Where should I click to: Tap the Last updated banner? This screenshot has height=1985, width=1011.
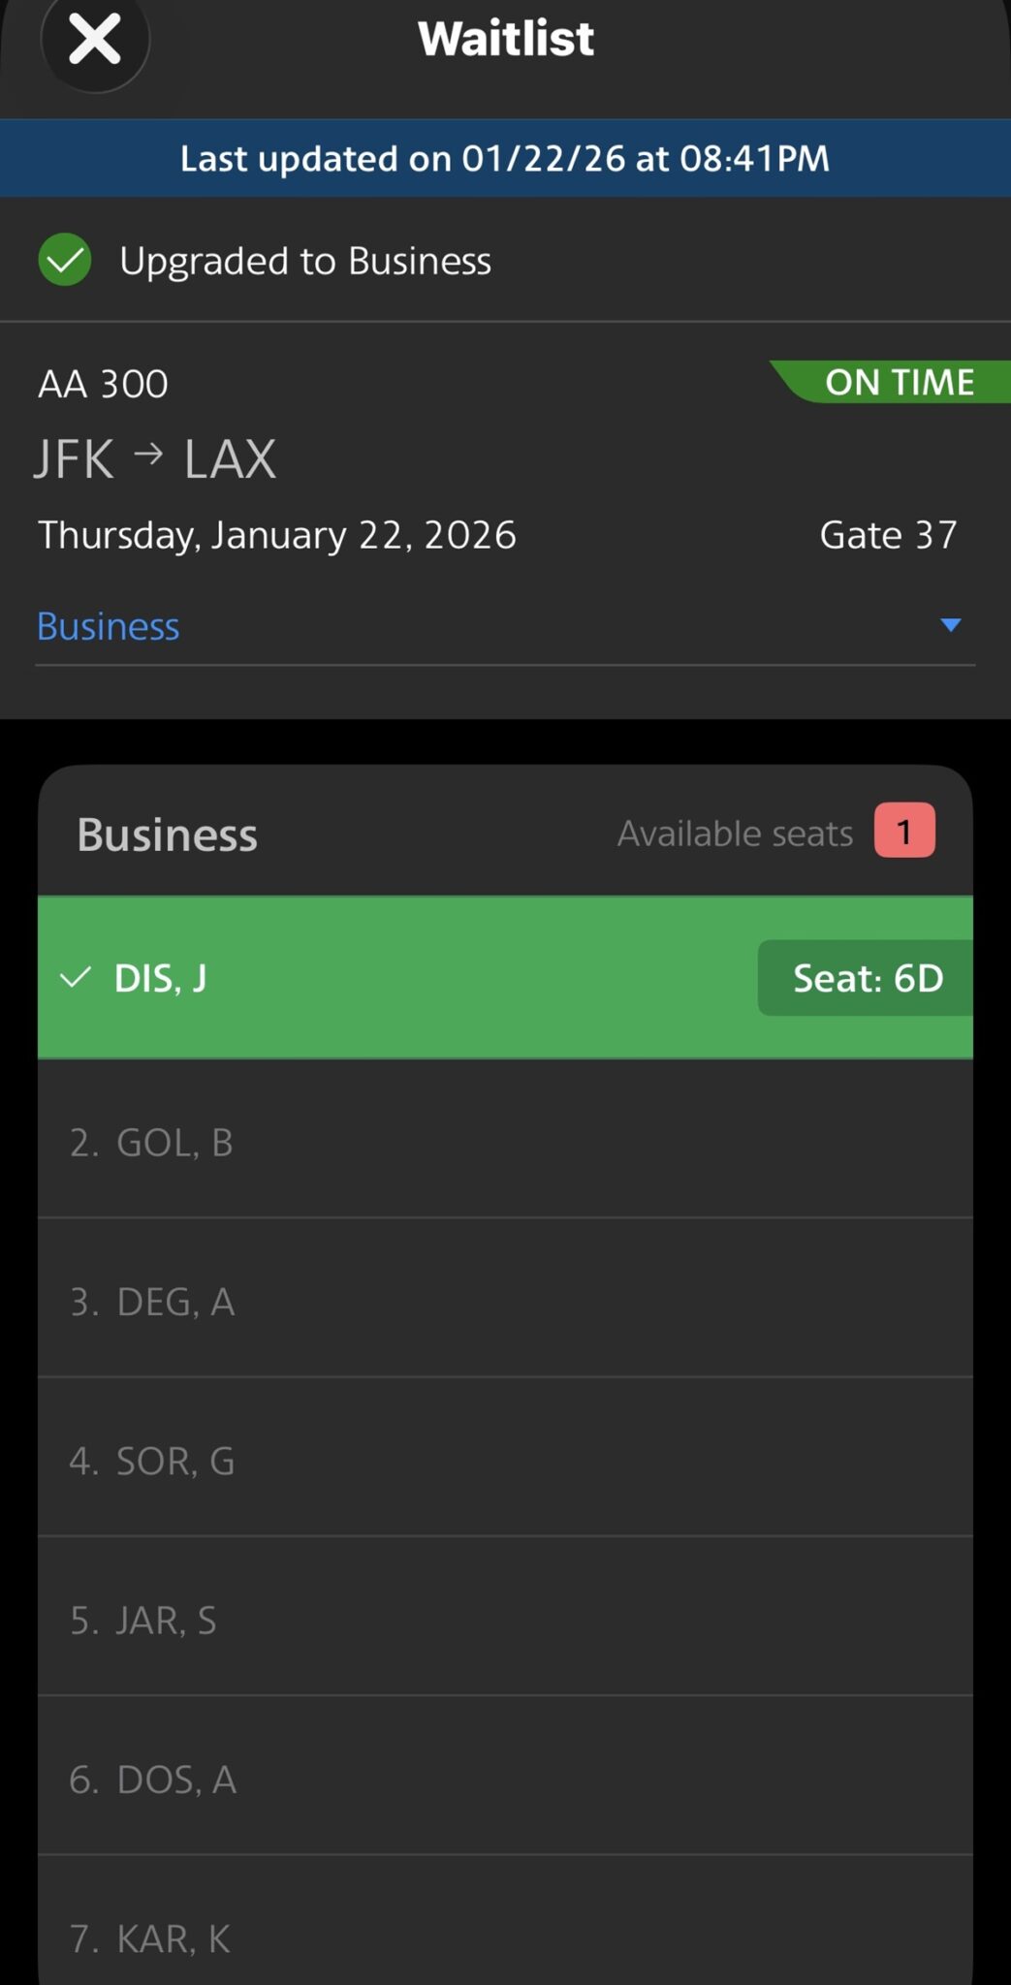click(x=505, y=159)
